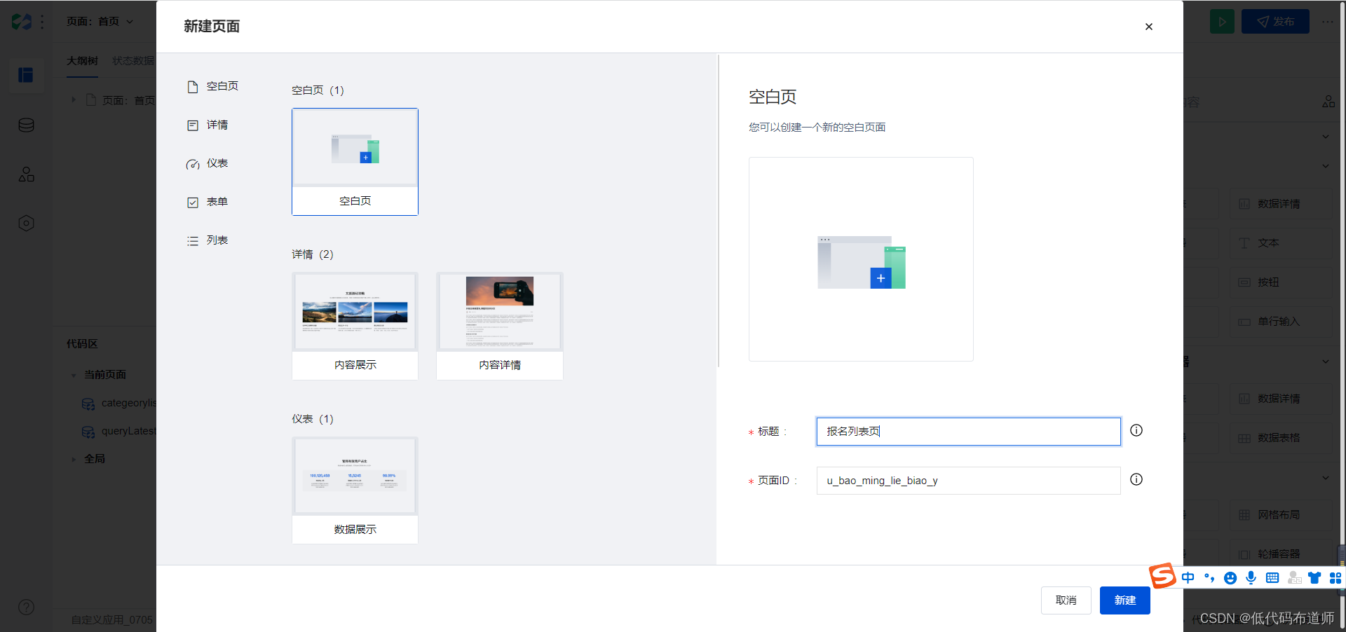Click info icon next to 标题 field
1346x632 pixels.
click(1136, 430)
